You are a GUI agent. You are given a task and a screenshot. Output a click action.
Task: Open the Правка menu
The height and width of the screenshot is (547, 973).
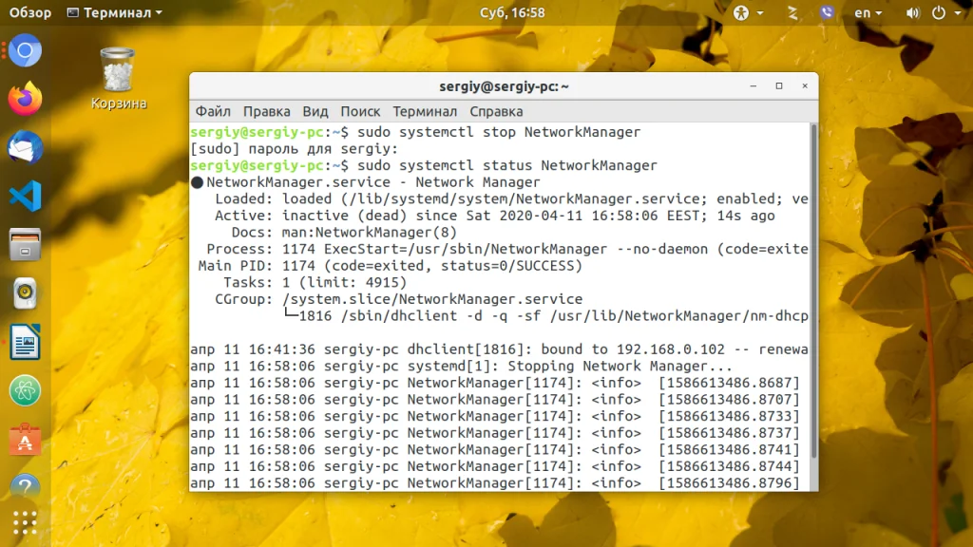[x=266, y=112]
